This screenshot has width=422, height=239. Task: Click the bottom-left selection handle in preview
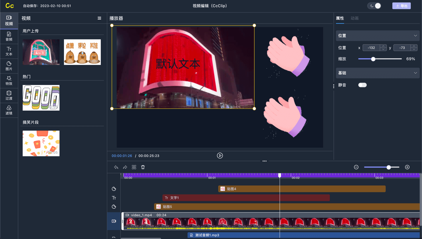112,109
